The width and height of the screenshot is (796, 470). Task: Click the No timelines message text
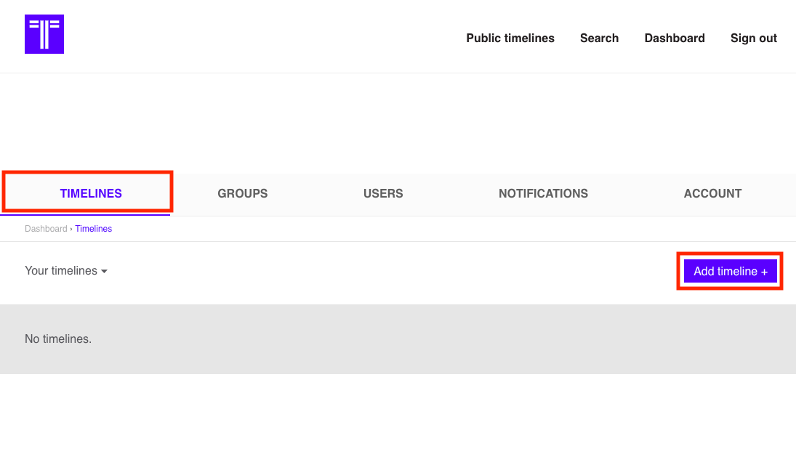click(x=58, y=339)
